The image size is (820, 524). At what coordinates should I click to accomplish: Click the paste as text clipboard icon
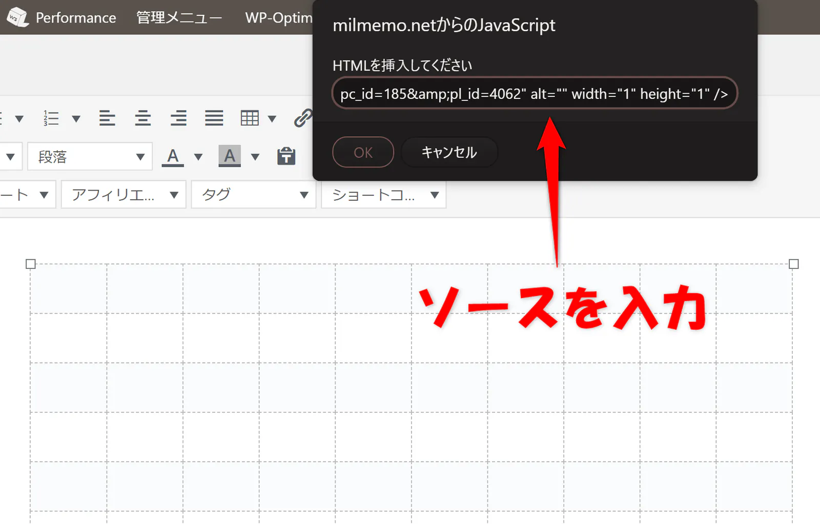click(x=286, y=156)
